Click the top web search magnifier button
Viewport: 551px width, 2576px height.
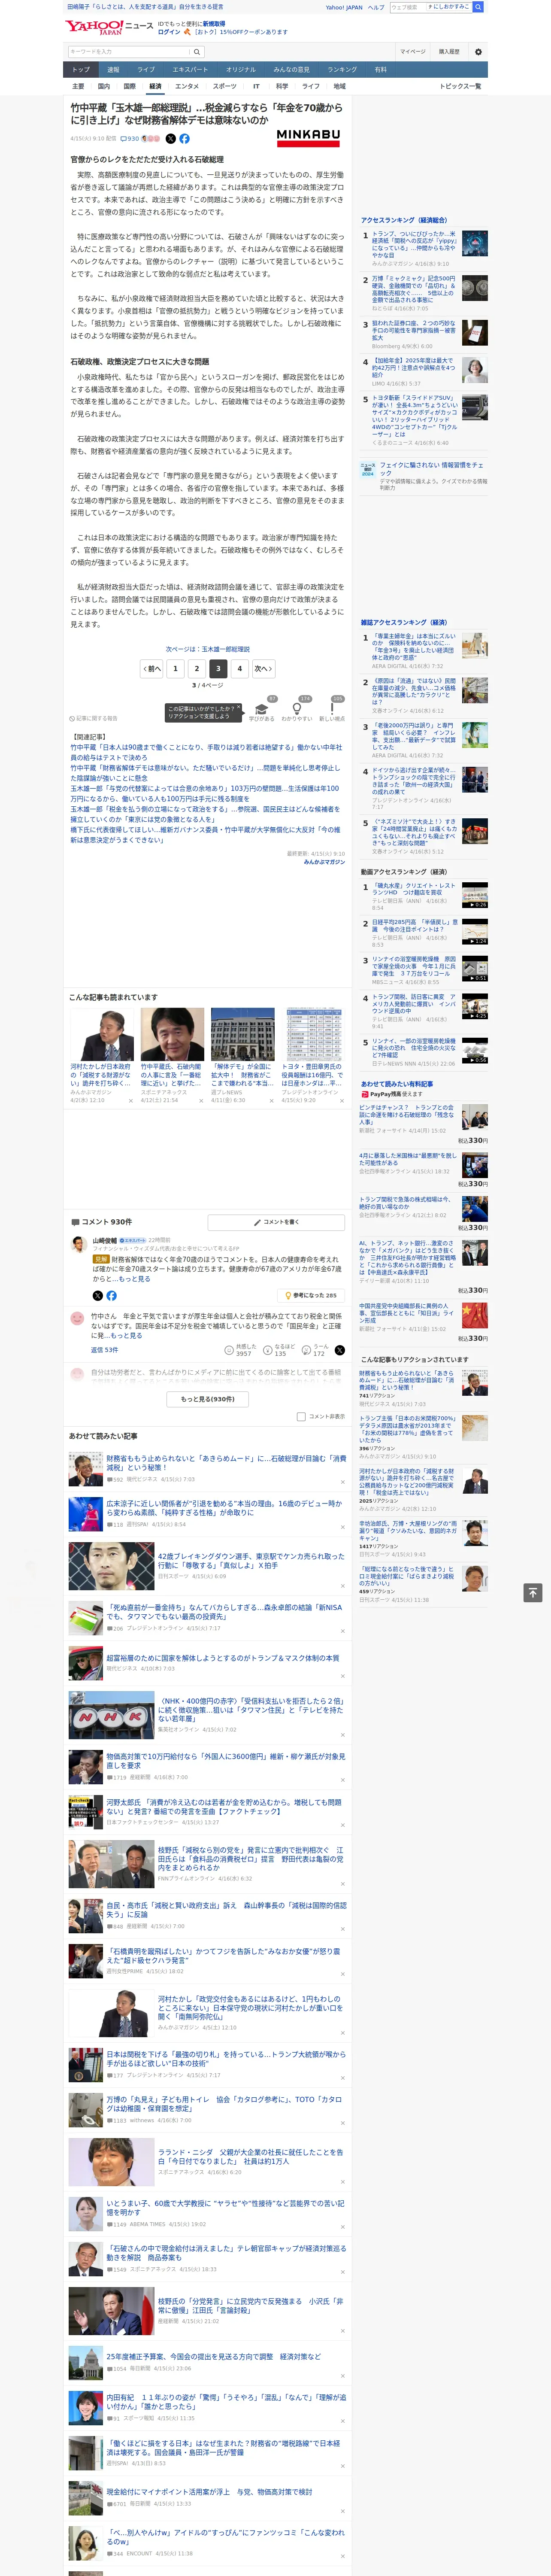point(478,7)
